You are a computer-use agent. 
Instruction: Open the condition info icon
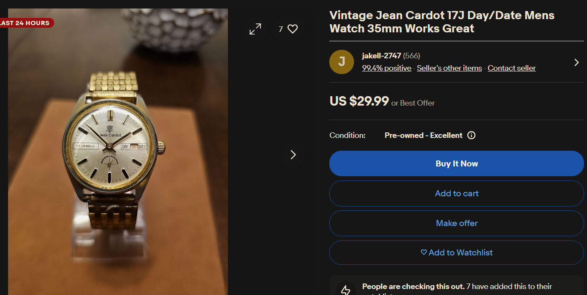pos(472,135)
